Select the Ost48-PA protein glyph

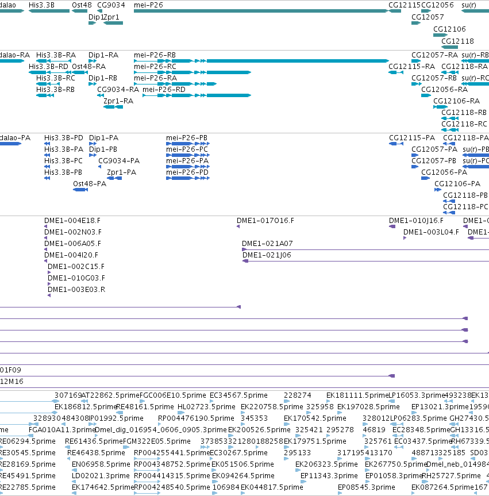coord(80,190)
